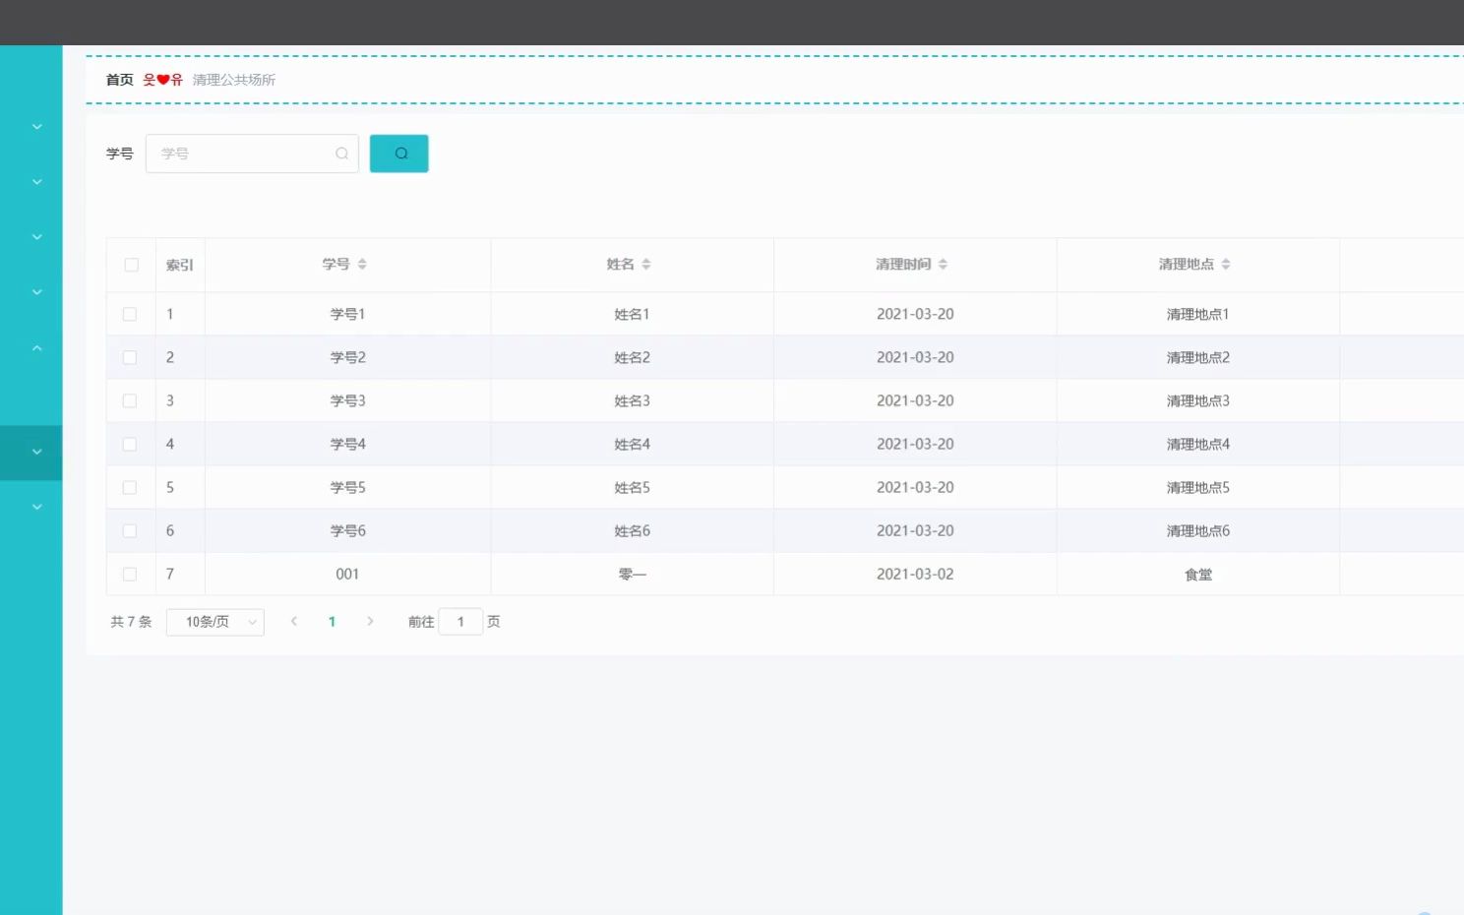Toggle the highlighted active sidebar menu chevron
The image size is (1464, 915).
click(x=37, y=453)
